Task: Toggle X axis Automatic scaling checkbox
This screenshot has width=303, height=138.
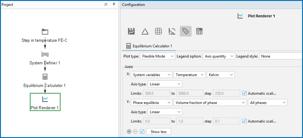Action: click(x=245, y=93)
